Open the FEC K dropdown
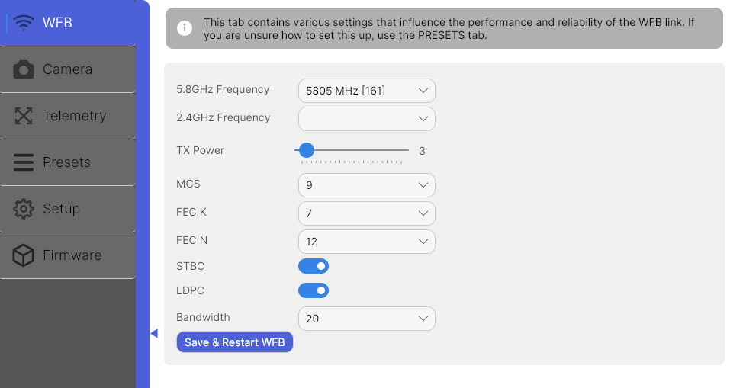 click(x=366, y=213)
